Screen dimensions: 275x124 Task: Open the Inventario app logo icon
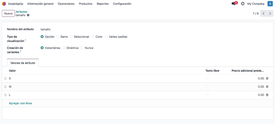pyautogui.click(x=4, y=4)
